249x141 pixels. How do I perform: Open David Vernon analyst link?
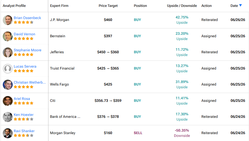tap(25, 34)
